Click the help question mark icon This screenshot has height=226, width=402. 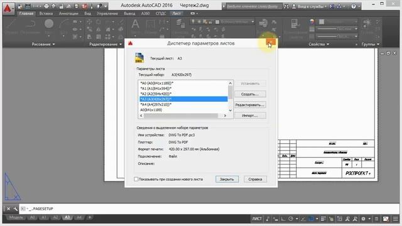[x=354, y=6]
